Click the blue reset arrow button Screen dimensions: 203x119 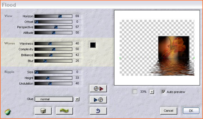98,111
